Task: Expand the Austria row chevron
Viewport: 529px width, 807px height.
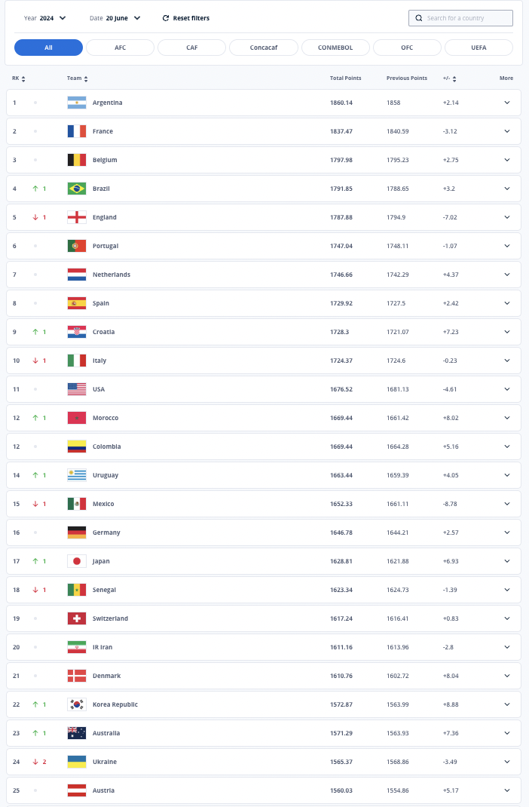Action: pyautogui.click(x=507, y=790)
